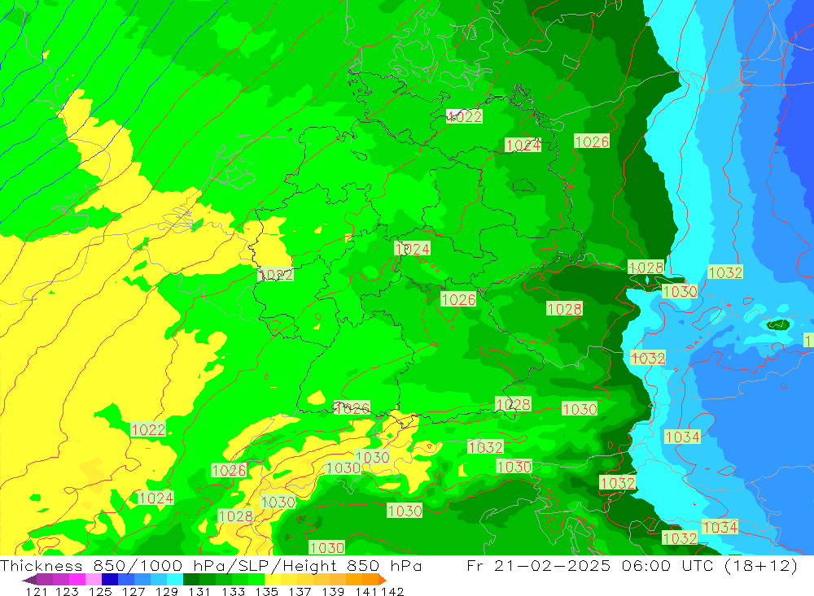Screen dimensions: 814x596
Task: Click the light pink legend swatch above 125
Action: (94, 580)
